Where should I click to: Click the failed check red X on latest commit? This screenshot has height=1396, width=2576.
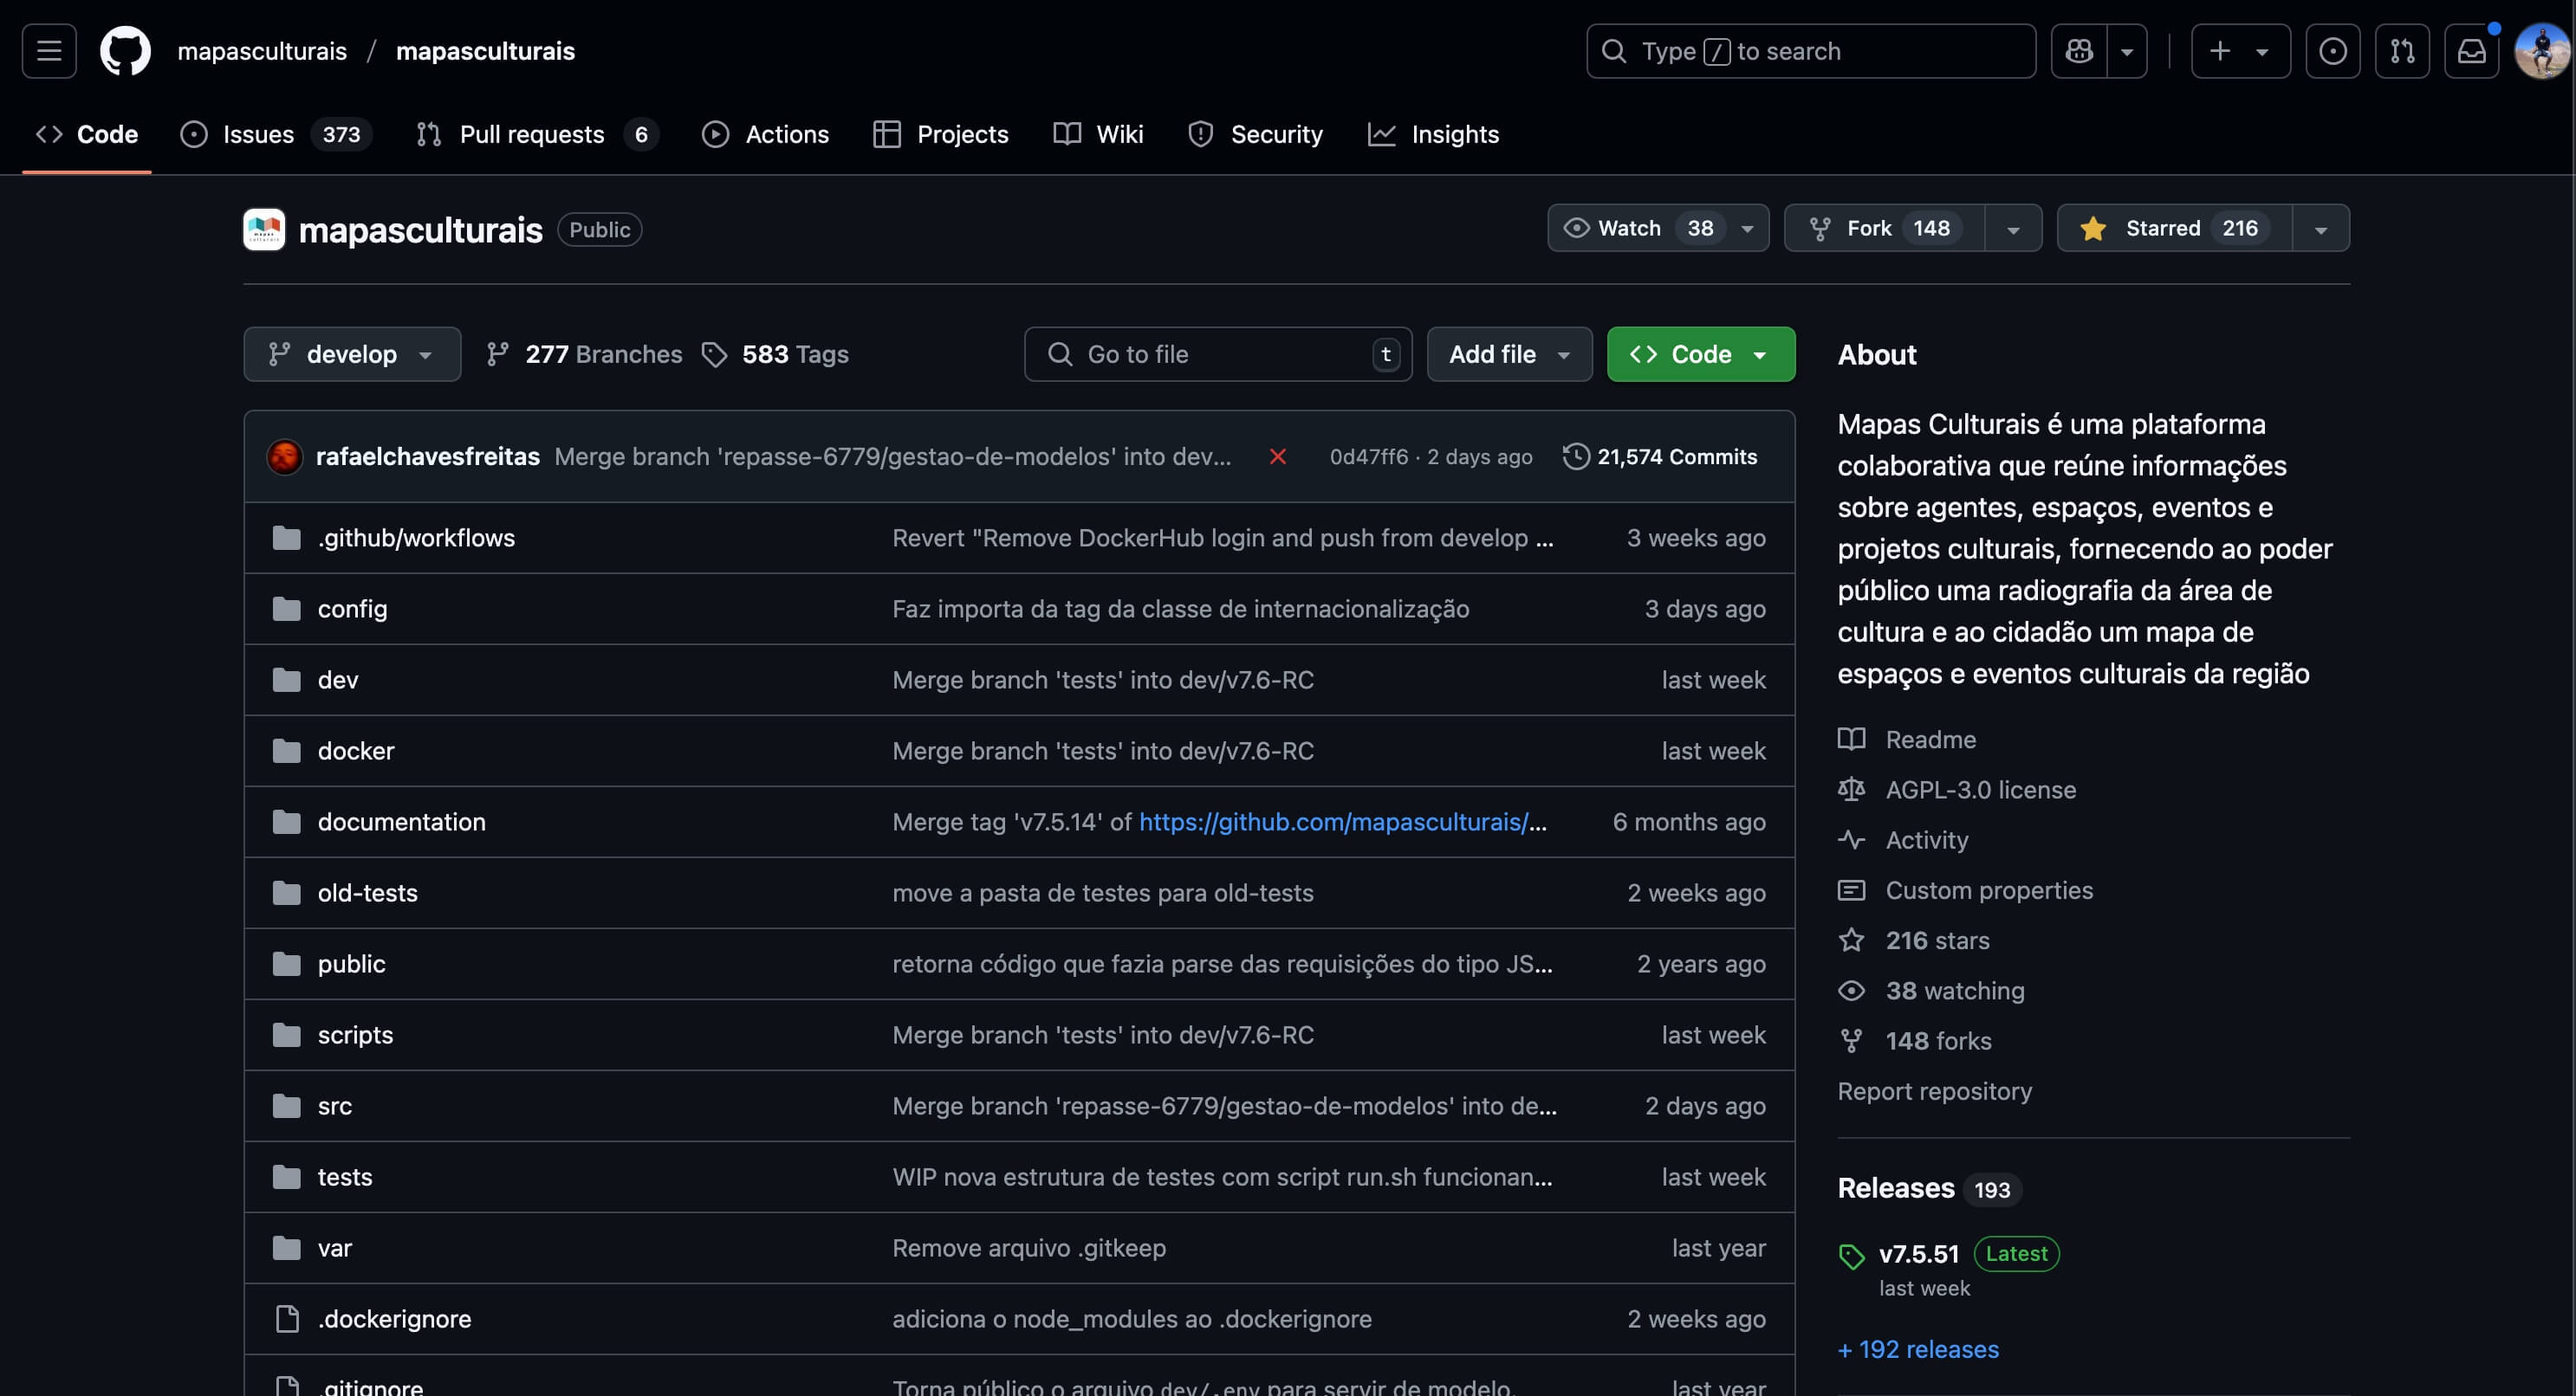point(1279,456)
